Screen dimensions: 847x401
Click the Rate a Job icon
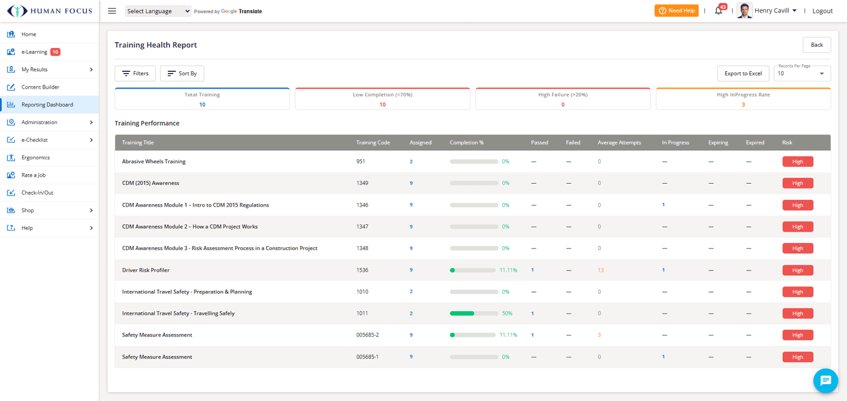[11, 175]
